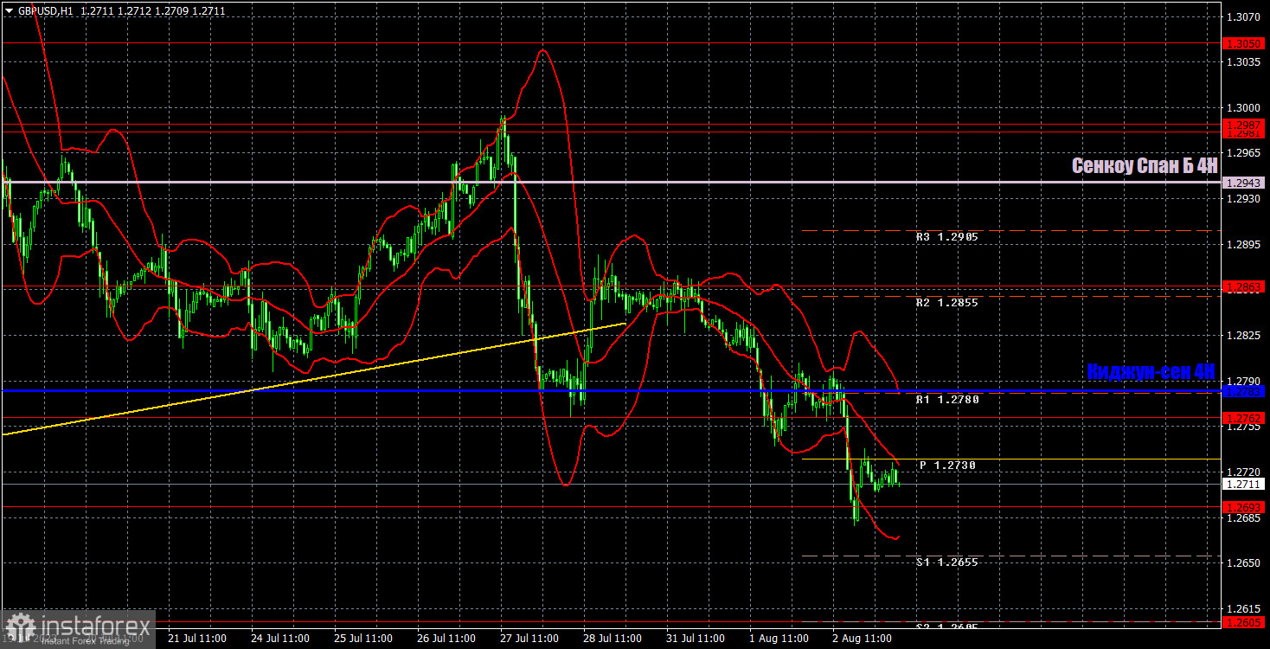The image size is (1270, 649).
Task: Select the red 1.2762 level price tag
Action: pyautogui.click(x=1244, y=418)
